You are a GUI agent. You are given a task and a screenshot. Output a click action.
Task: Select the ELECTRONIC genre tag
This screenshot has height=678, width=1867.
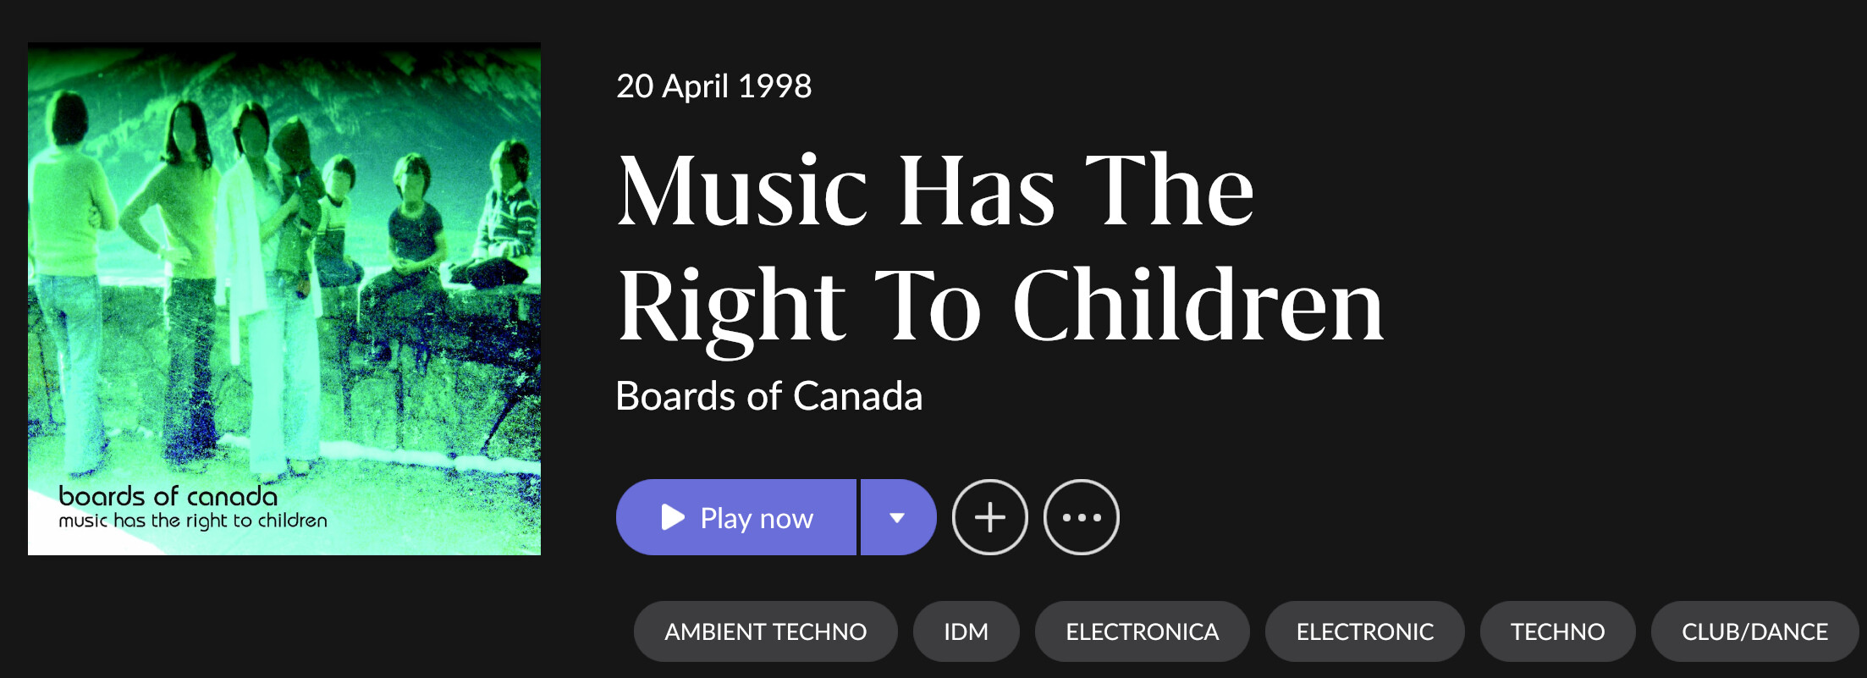click(1364, 631)
